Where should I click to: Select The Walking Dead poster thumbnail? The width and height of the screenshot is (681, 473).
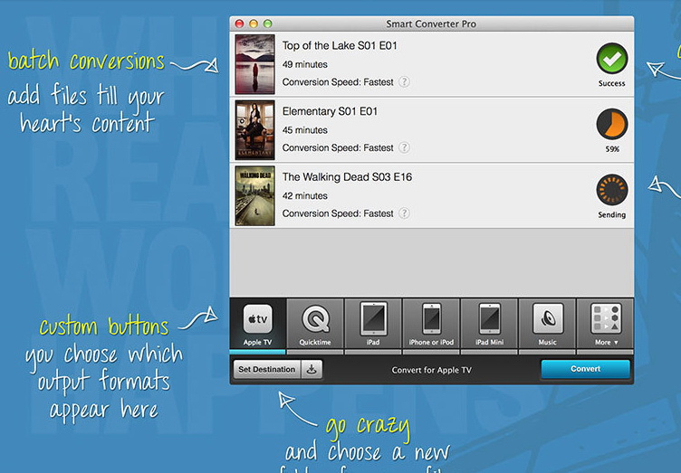pyautogui.click(x=255, y=196)
